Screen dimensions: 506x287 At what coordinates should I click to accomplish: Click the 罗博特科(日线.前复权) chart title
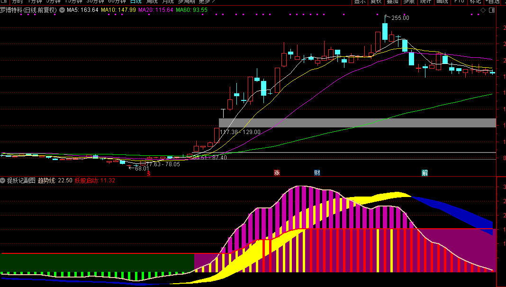pos(28,10)
